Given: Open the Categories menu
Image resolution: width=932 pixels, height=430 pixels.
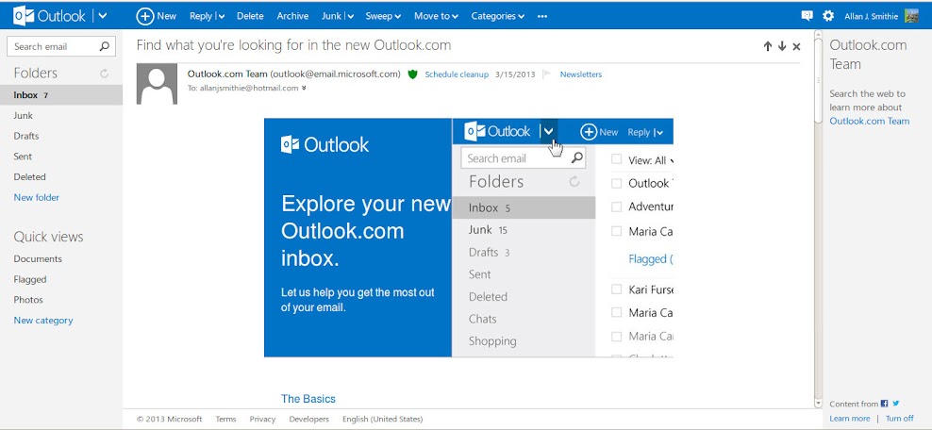Looking at the screenshot, I should coord(497,16).
